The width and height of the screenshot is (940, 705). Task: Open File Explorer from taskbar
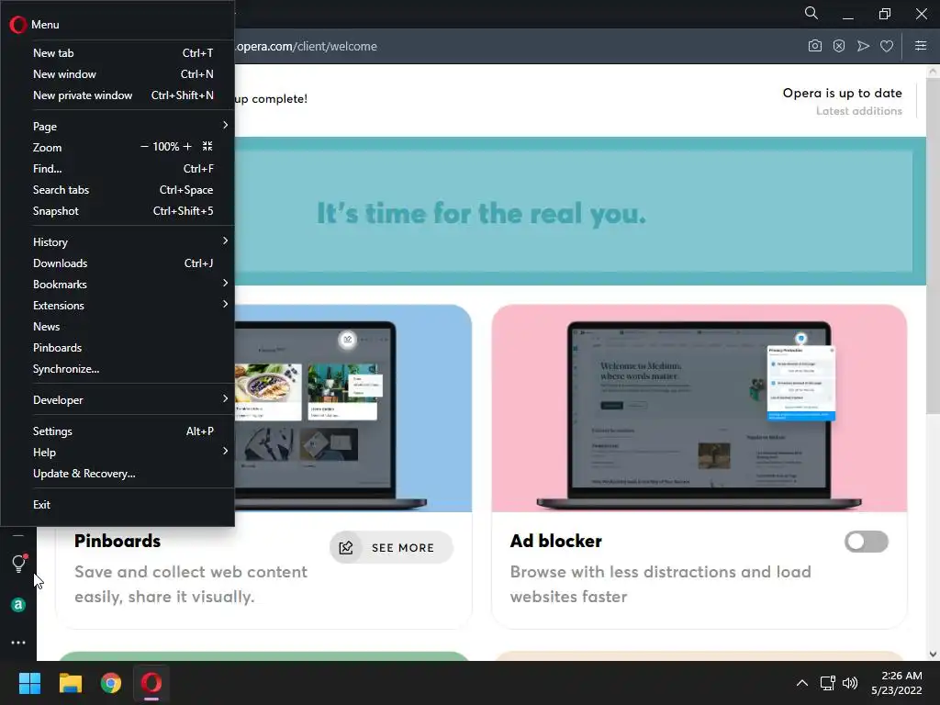(x=70, y=683)
